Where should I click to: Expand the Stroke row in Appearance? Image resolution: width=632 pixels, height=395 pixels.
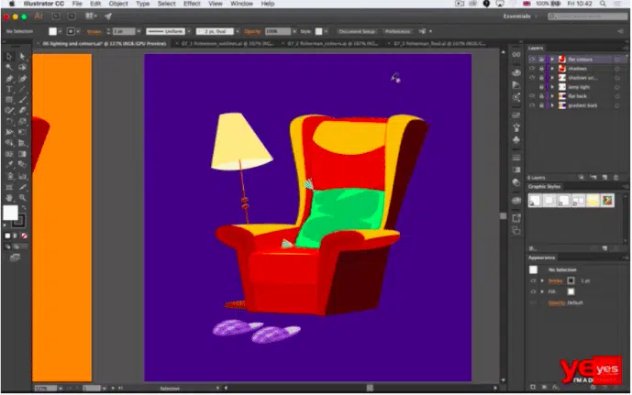(x=542, y=280)
